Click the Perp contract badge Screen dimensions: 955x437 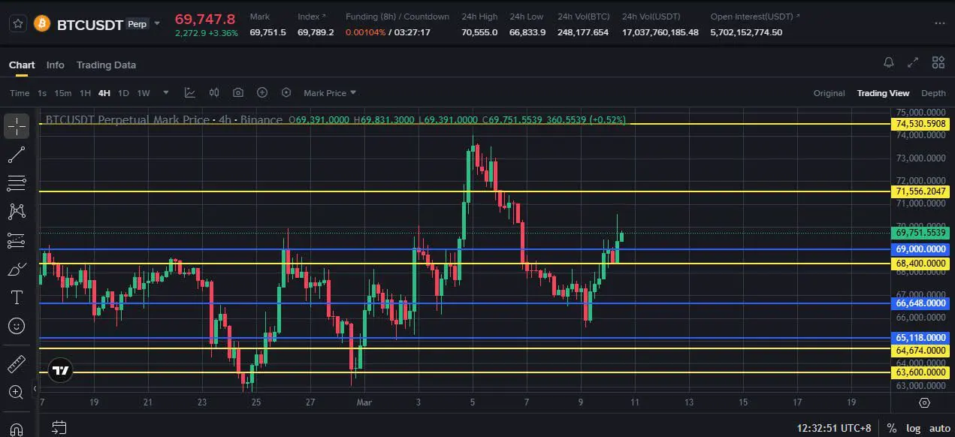pos(137,24)
